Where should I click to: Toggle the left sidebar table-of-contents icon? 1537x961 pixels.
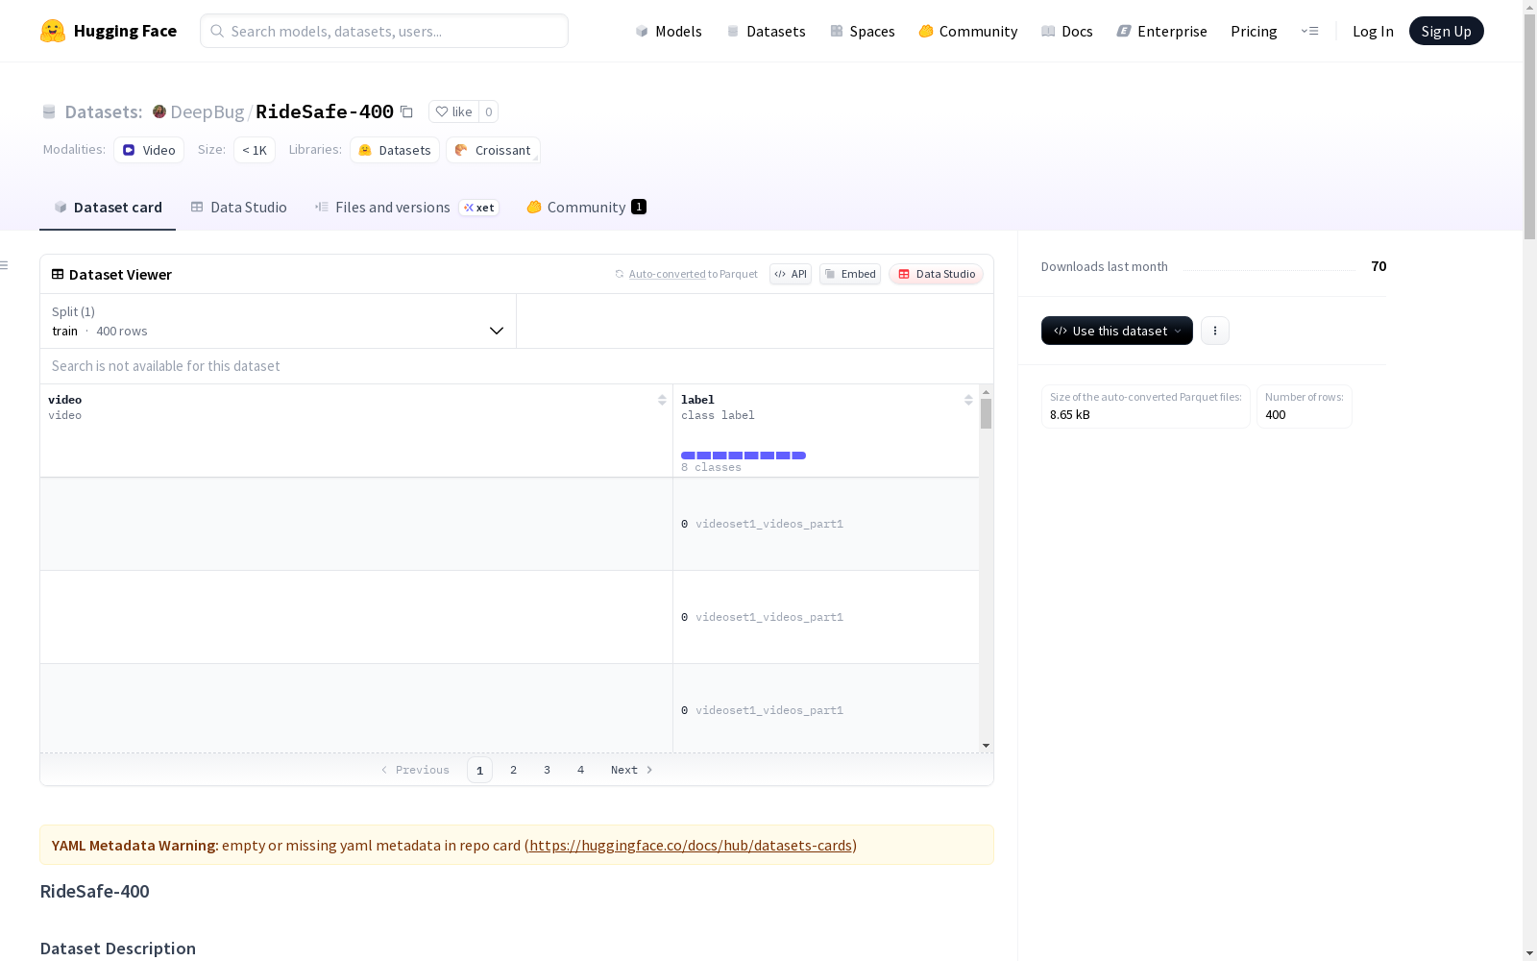(x=4, y=265)
